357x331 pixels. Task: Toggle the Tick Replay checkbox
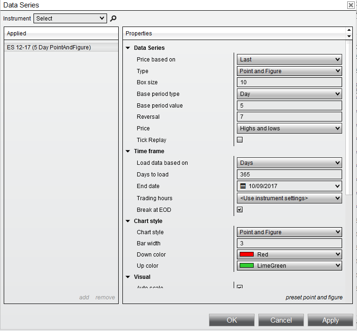pyautogui.click(x=240, y=140)
